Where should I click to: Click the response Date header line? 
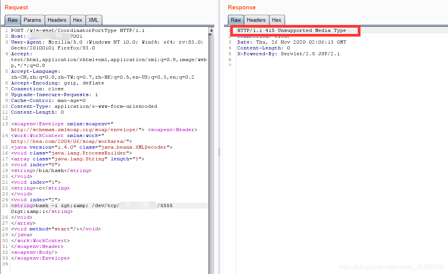(291, 42)
